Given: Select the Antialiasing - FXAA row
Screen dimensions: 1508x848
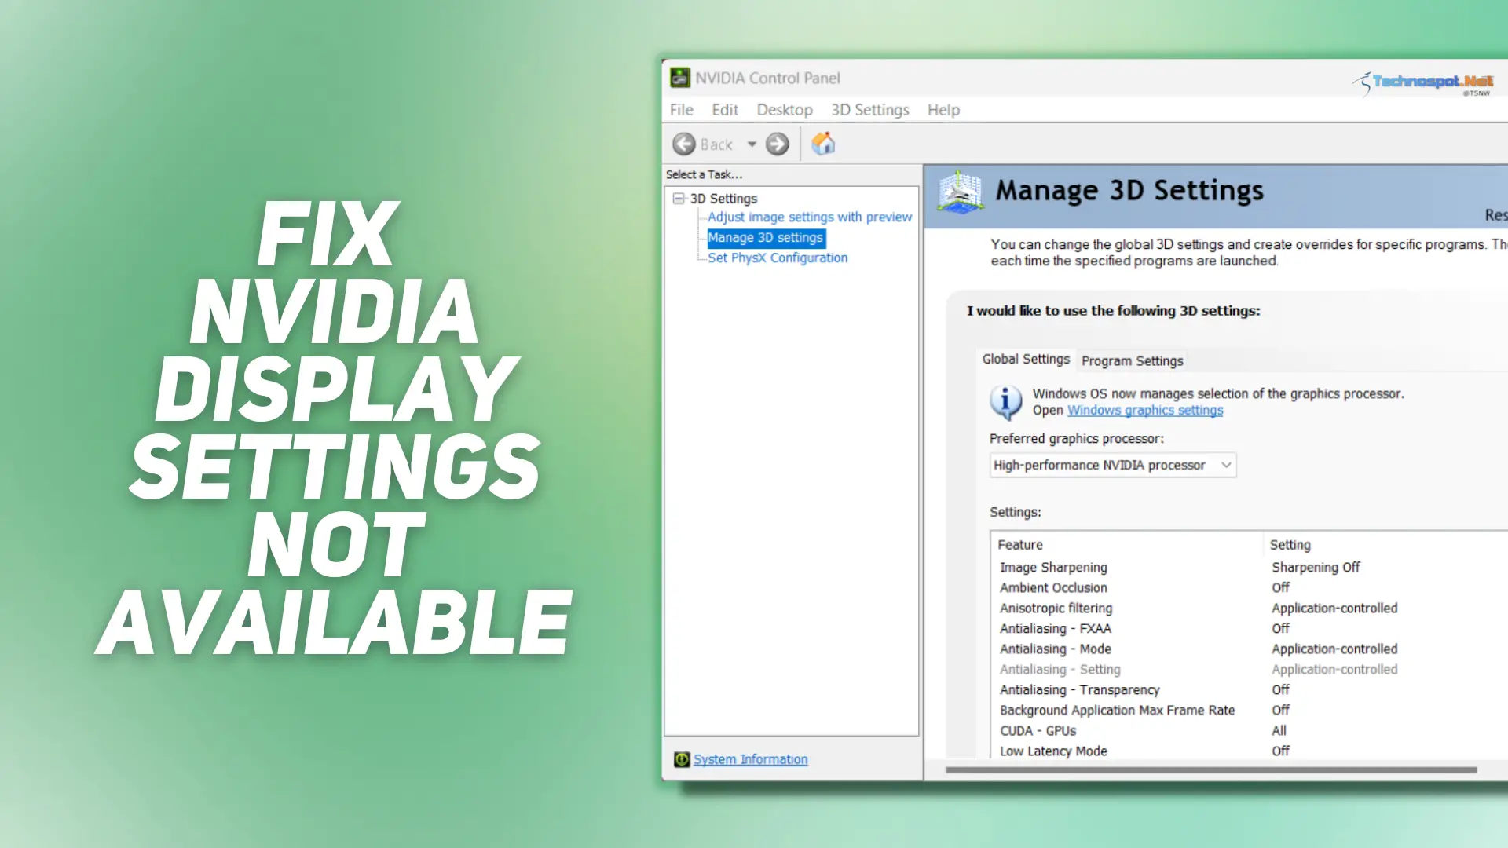Looking at the screenshot, I should pyautogui.click(x=1055, y=628).
